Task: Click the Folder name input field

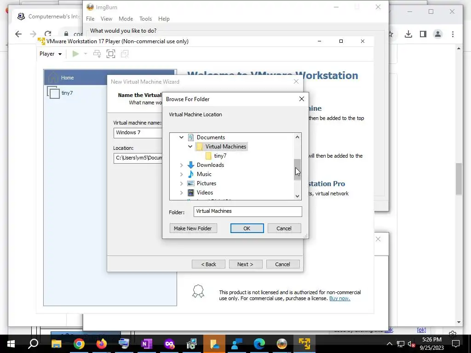Action: pos(247,211)
